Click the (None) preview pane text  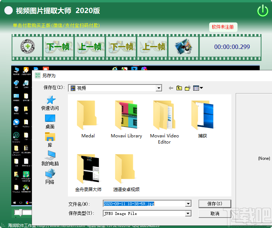pyautogui.click(x=264, y=158)
